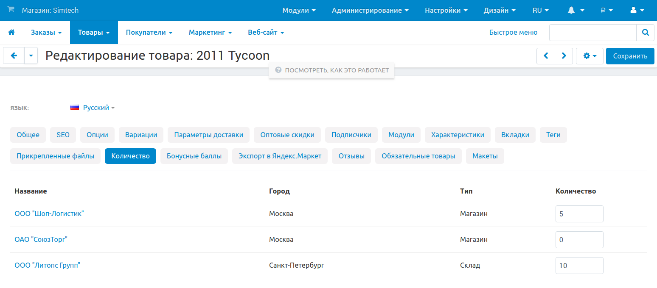The image size is (657, 288).
Task: Expand the caret next to back button
Action: coord(31,55)
